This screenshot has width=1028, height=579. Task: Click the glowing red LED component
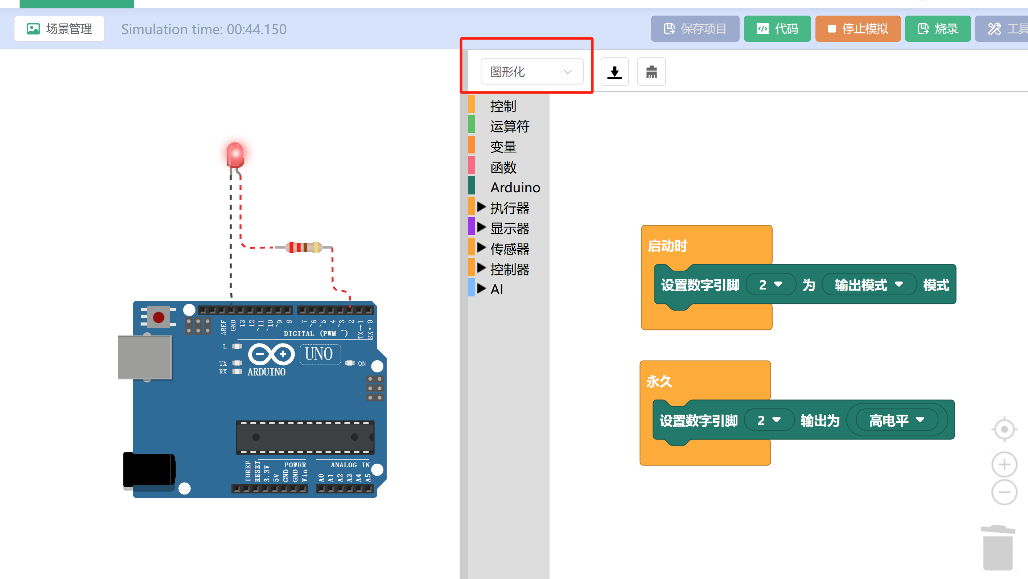coord(235,155)
